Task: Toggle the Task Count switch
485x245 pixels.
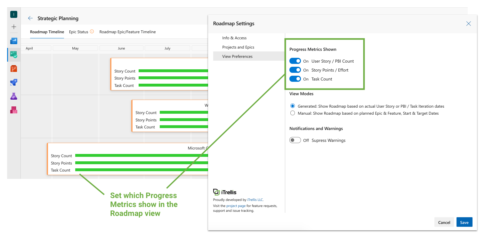Action: [x=295, y=79]
